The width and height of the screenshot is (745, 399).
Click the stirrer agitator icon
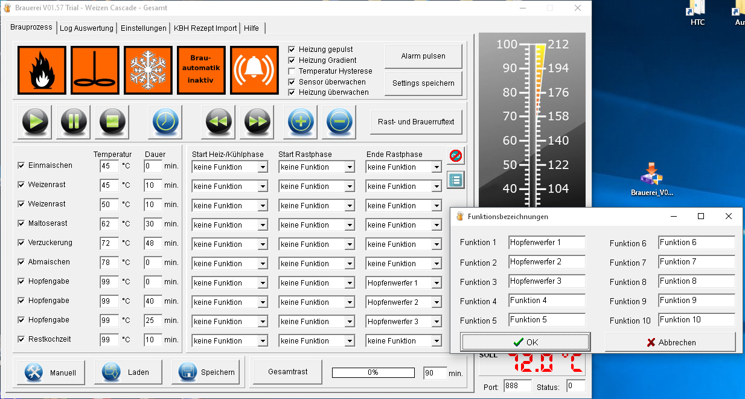[95, 70]
